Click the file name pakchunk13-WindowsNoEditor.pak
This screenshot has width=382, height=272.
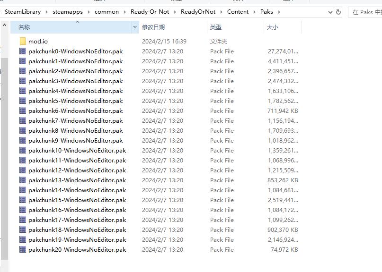(77, 180)
